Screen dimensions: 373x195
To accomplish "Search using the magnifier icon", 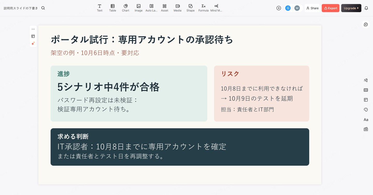I will click(43, 8).
